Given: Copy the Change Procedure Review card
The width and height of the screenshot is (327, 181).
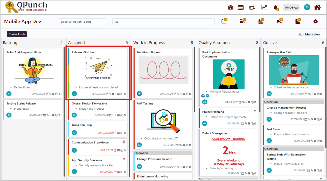Looking at the screenshot, I should click(187, 167).
